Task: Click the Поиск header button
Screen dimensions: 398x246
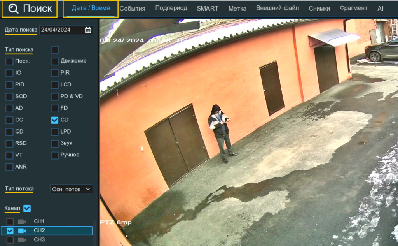Action: coord(30,9)
